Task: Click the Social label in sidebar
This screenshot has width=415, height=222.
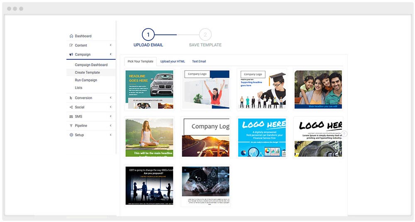Action: 79,107
